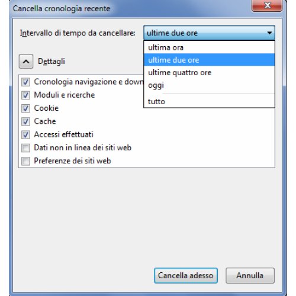296x296 pixels.
Task: Uncheck Cronologia navigazione e download checkbox
Action: tap(25, 82)
